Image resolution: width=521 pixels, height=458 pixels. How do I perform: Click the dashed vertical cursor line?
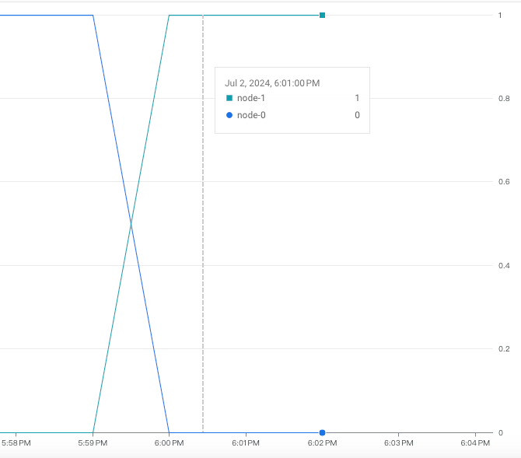203,233
